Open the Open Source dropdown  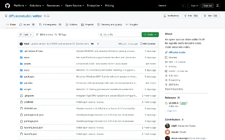click(75, 6)
